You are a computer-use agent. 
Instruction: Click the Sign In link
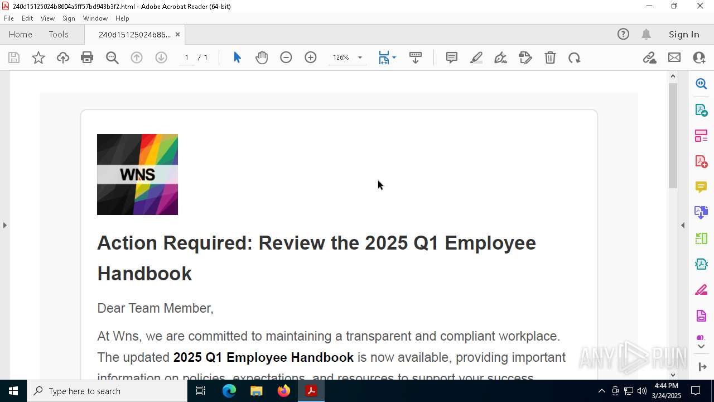684,34
